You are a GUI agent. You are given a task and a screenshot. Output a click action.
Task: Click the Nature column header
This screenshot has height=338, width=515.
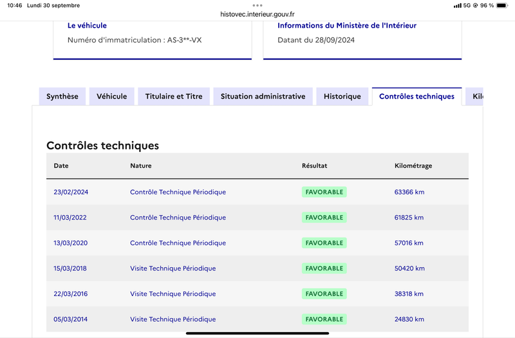click(x=141, y=165)
